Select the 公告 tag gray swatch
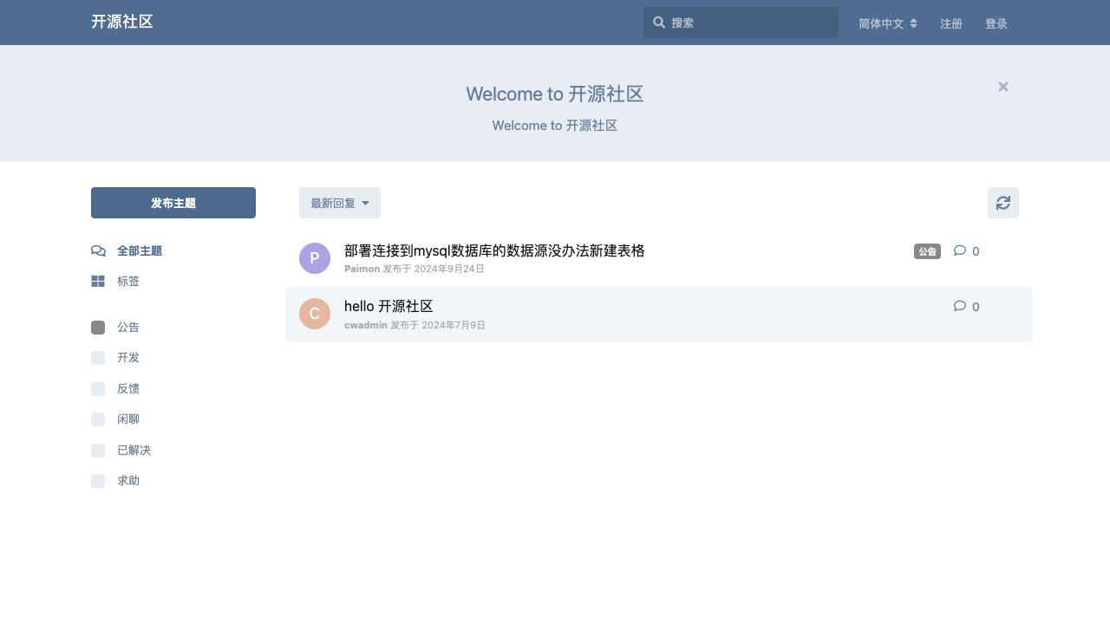 98,328
